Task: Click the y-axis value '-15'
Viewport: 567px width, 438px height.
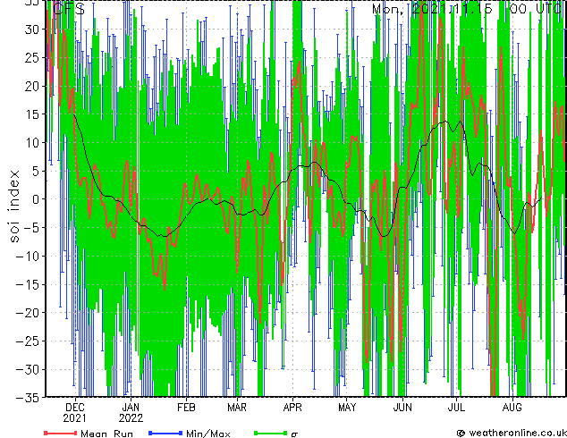Action: click(x=28, y=284)
